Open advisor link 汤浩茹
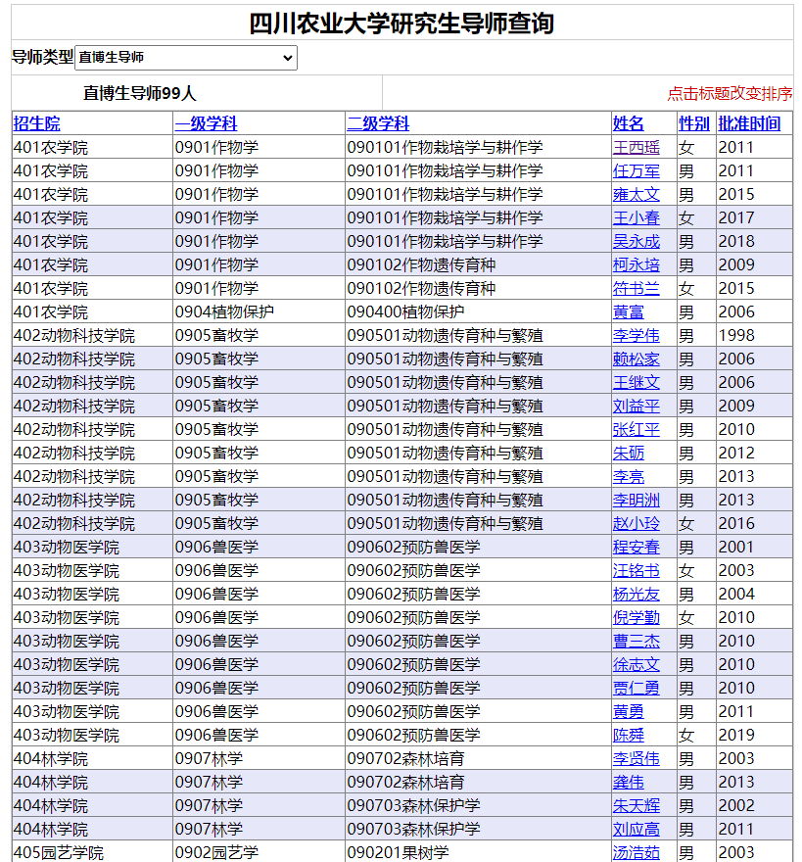This screenshot has height=862, width=802. [x=636, y=852]
